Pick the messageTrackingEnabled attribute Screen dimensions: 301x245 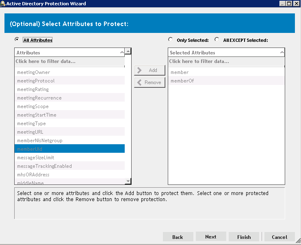(44, 166)
